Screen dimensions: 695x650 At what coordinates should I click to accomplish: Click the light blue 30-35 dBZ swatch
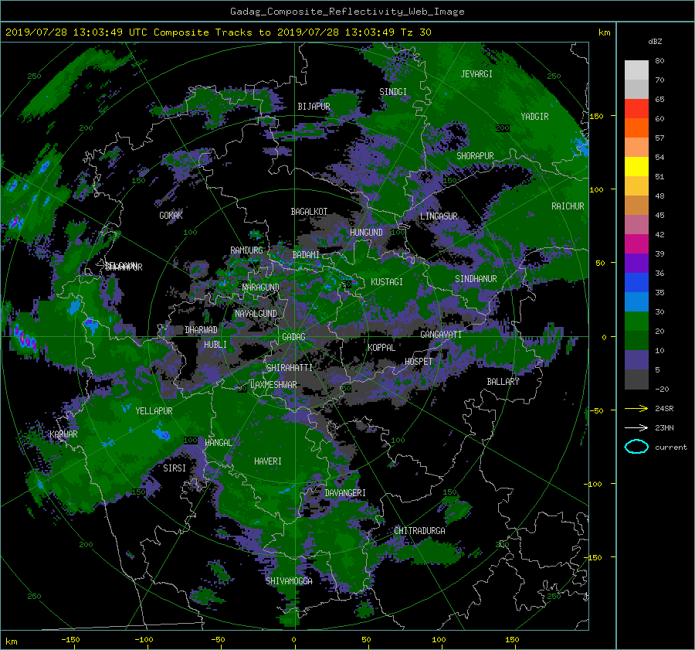point(636,301)
